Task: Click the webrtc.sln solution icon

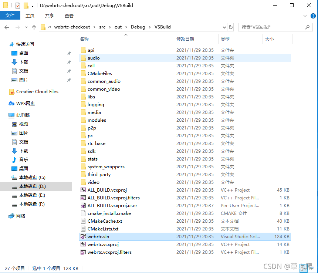Action: coord(83,236)
